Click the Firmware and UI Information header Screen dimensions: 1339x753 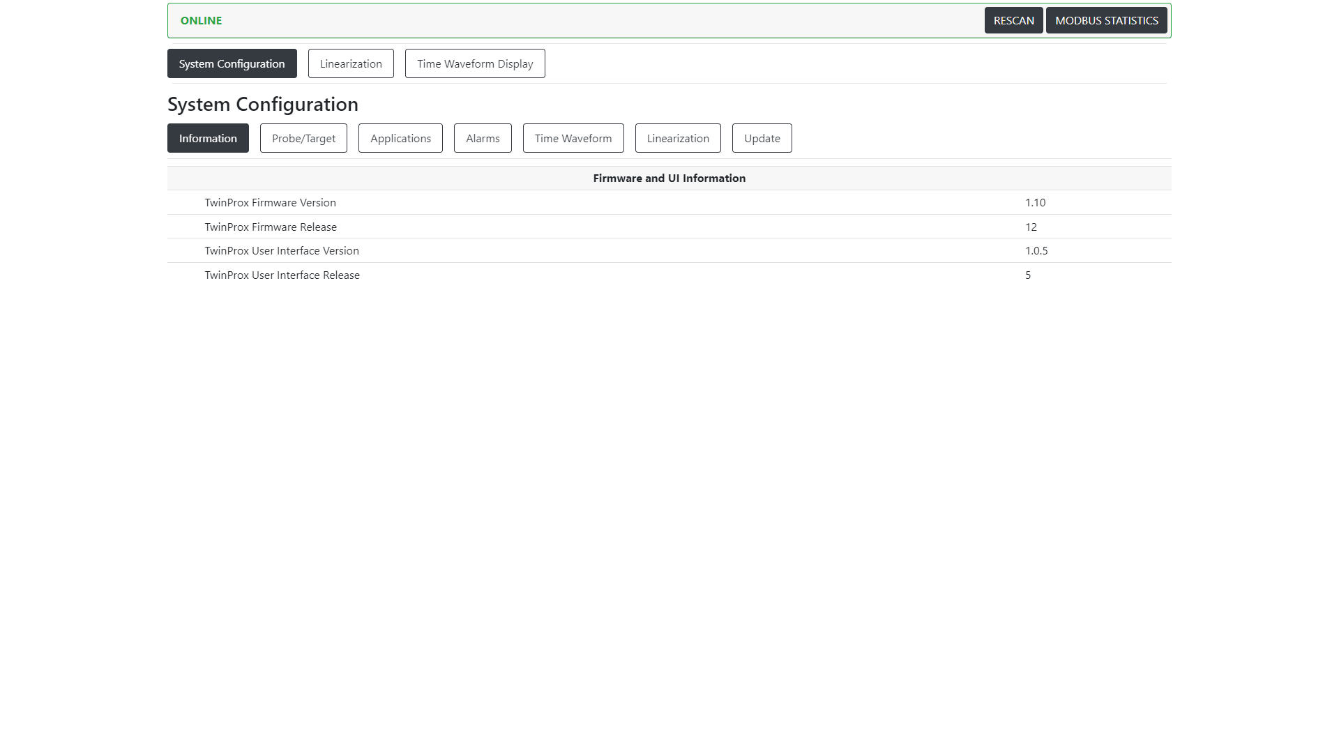[669, 178]
